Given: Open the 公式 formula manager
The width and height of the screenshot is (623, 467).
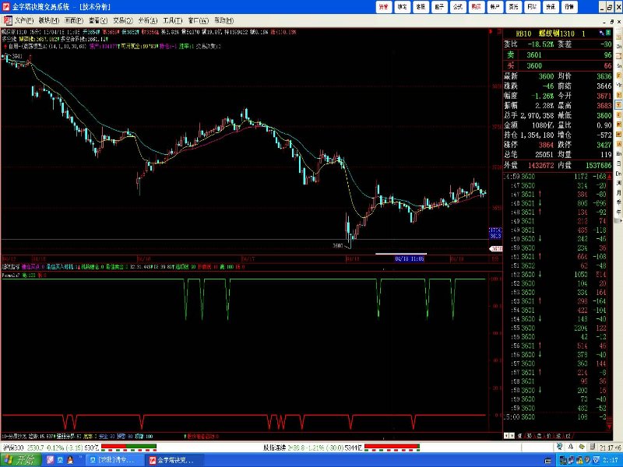Looking at the screenshot, I should tap(457, 6).
